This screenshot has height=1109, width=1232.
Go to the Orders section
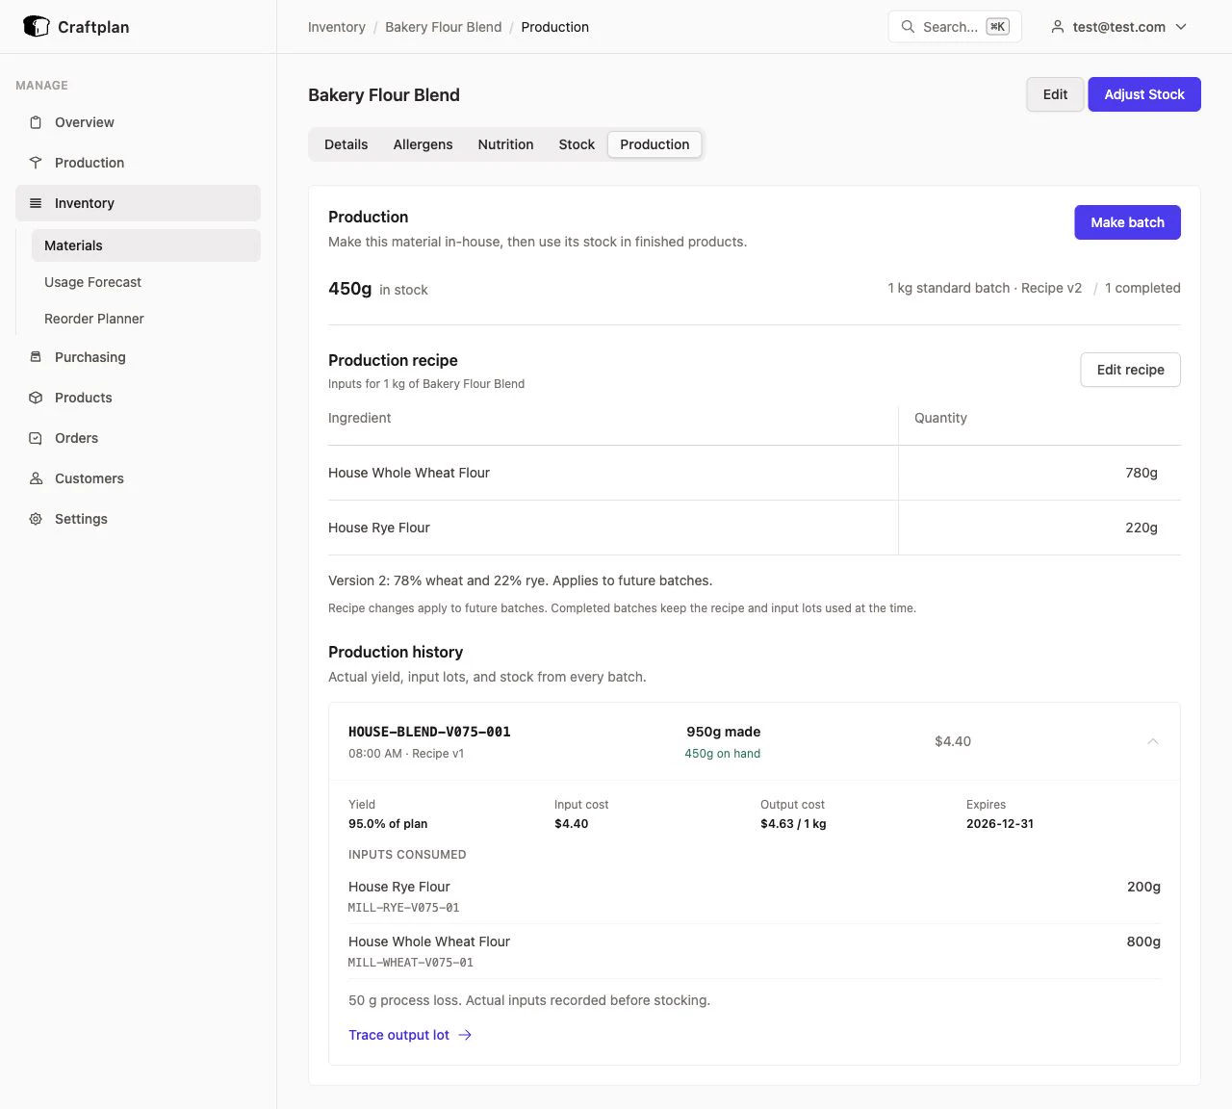138,438
